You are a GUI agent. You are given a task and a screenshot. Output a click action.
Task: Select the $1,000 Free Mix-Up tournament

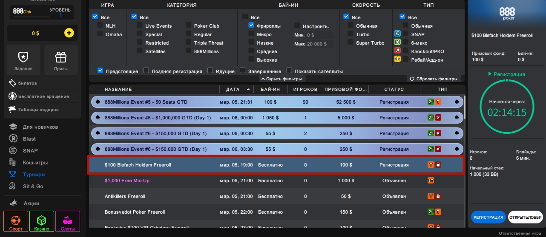click(x=276, y=181)
